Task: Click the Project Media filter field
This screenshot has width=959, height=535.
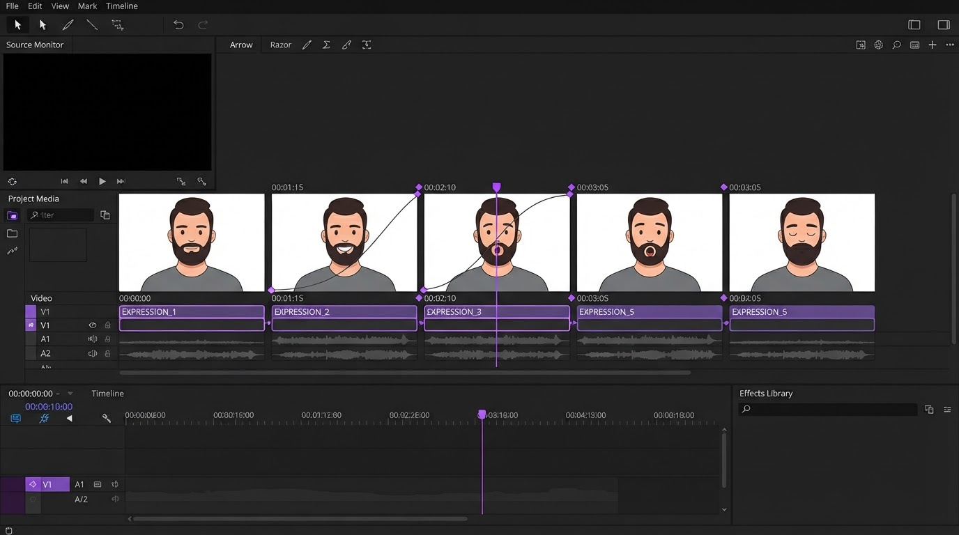Action: click(61, 215)
